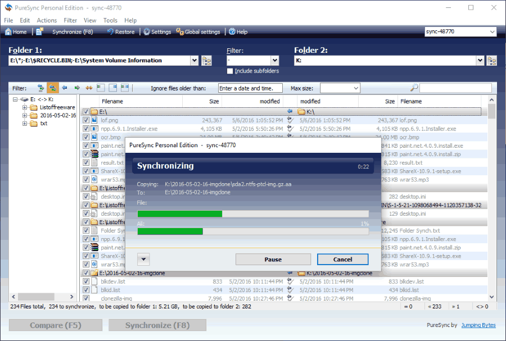Screen dimensions: 506x341
Task: Collapse the E: <-> K: tree node
Action: (15, 99)
